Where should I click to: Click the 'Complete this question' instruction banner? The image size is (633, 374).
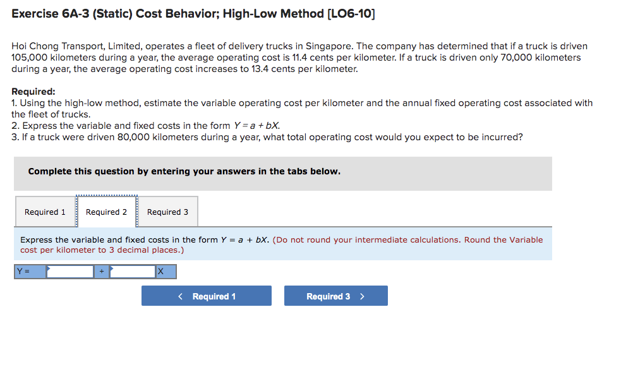282,174
